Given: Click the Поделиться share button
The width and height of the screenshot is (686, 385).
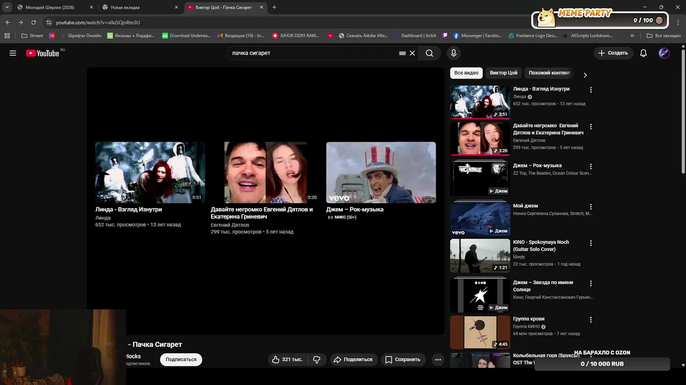Looking at the screenshot, I should click(354, 359).
